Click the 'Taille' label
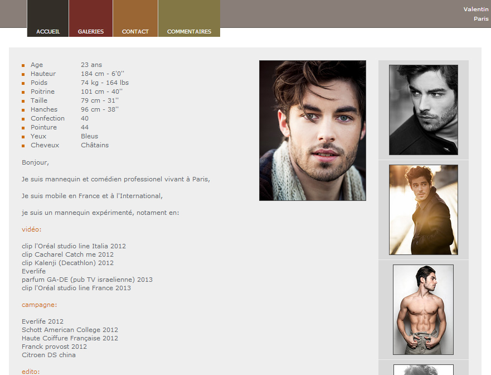Image resolution: width=491 pixels, height=375 pixels. 39,100
